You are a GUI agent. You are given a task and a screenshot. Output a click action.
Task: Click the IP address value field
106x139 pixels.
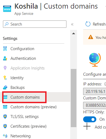(x=95, y=92)
